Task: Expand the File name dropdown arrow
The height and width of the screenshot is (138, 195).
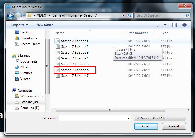Action: (x=128, y=118)
